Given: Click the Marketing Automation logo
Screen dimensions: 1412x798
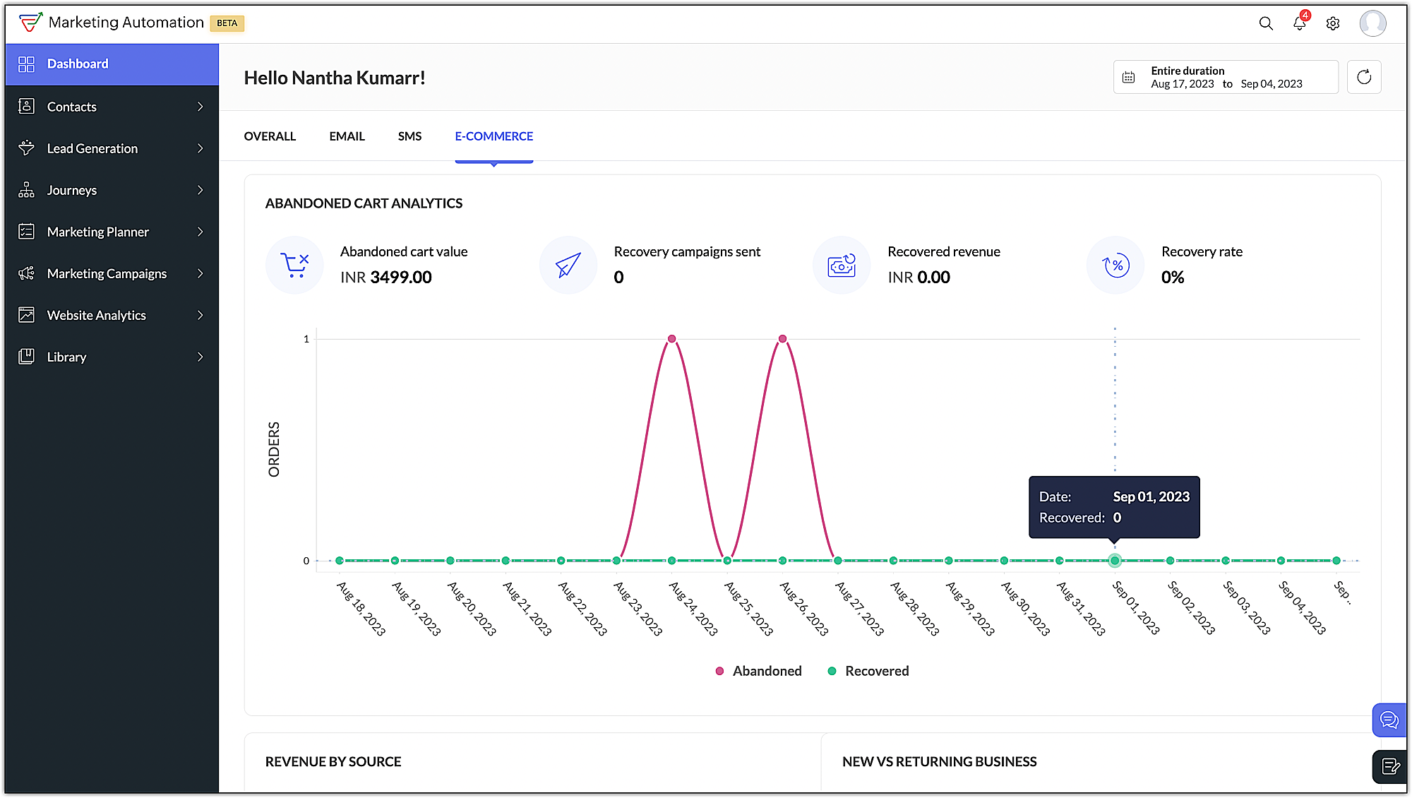Looking at the screenshot, I should coord(31,23).
